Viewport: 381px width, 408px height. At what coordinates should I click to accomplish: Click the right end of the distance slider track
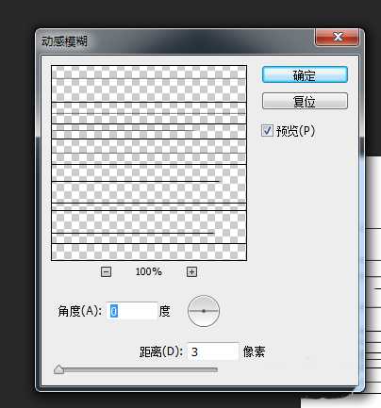216,370
